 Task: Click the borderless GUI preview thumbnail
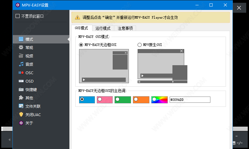click(x=104, y=66)
